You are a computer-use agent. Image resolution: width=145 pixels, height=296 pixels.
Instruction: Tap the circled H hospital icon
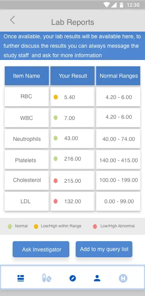click(123, 278)
